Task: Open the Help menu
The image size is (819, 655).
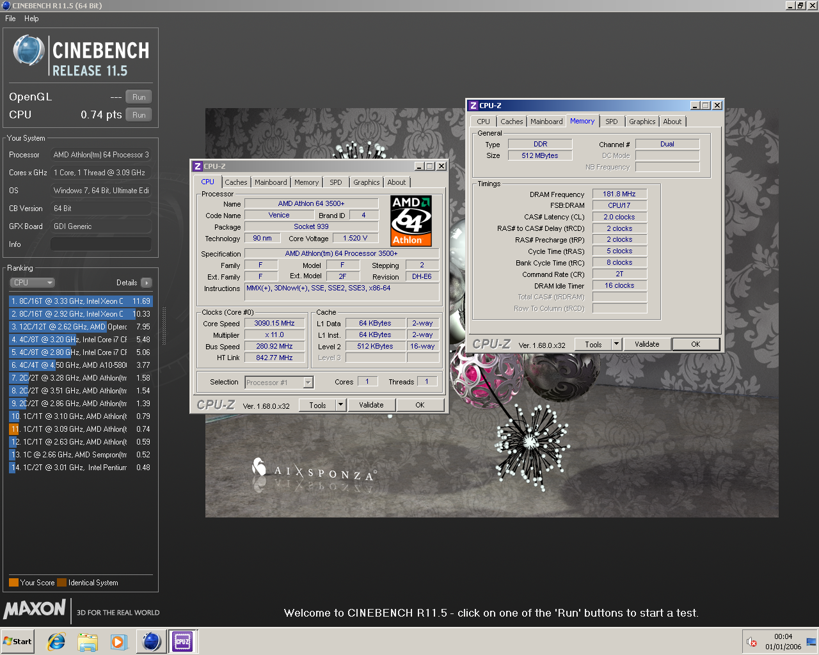Action: point(31,19)
